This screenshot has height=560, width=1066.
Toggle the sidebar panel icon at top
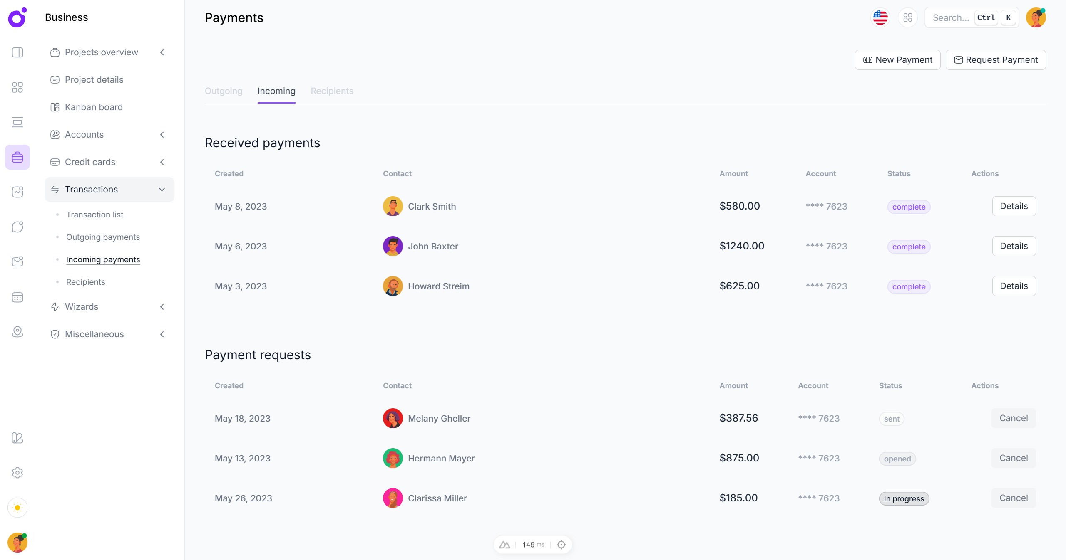[17, 52]
